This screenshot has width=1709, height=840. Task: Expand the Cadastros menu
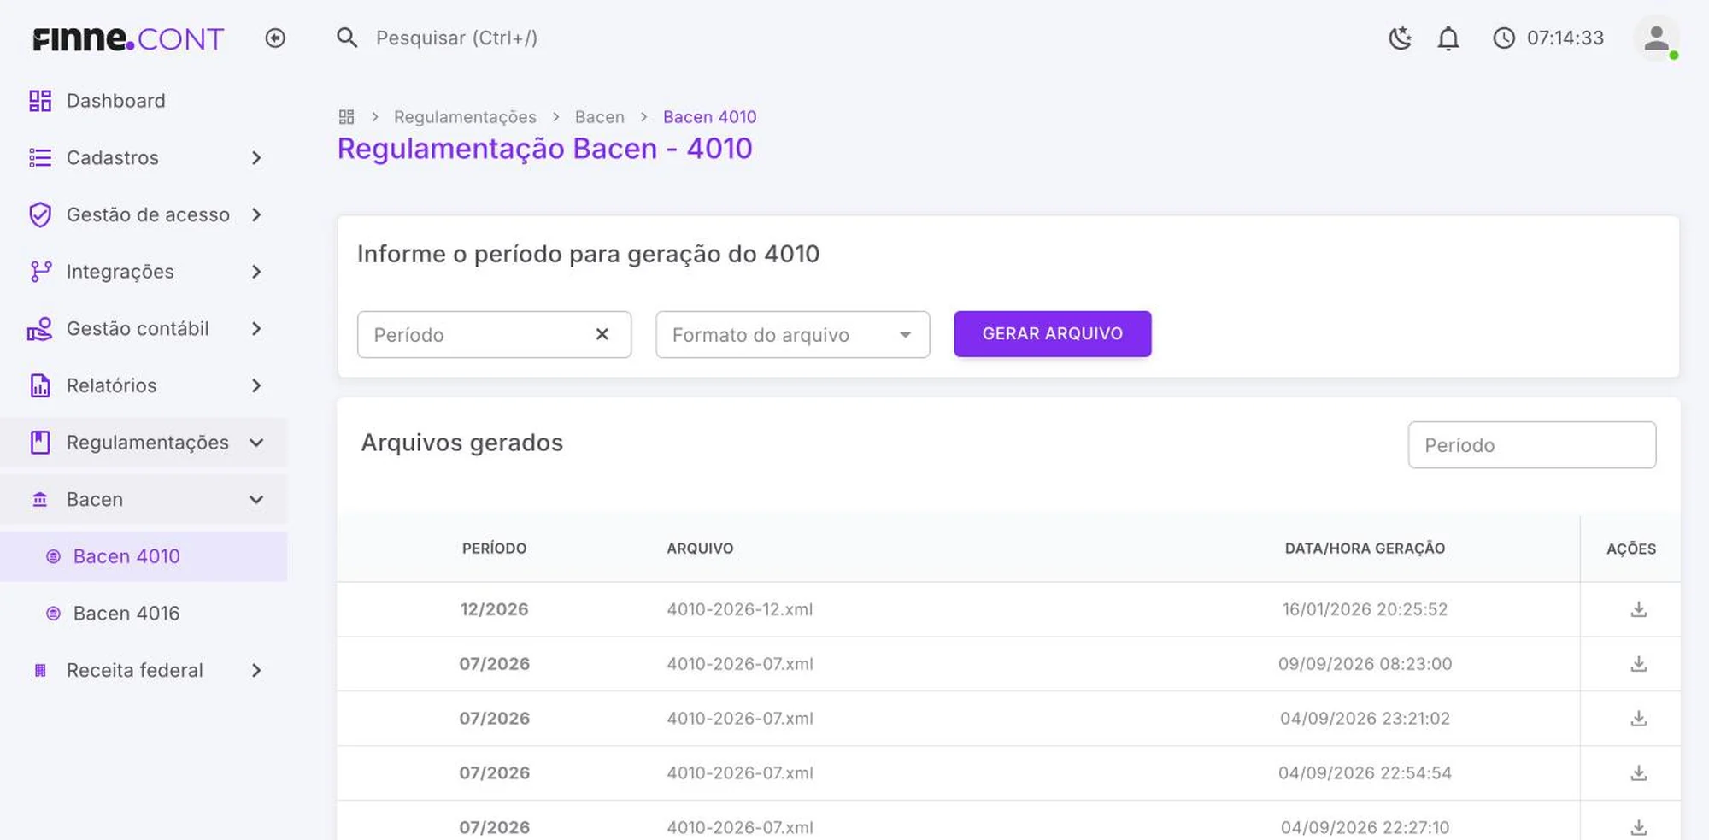point(144,158)
